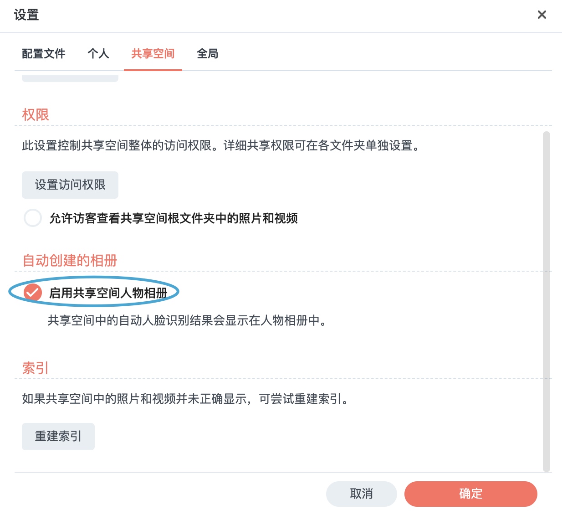Screen dimensions: 562x515
Task: Open the 个人 tab
Action: click(98, 54)
